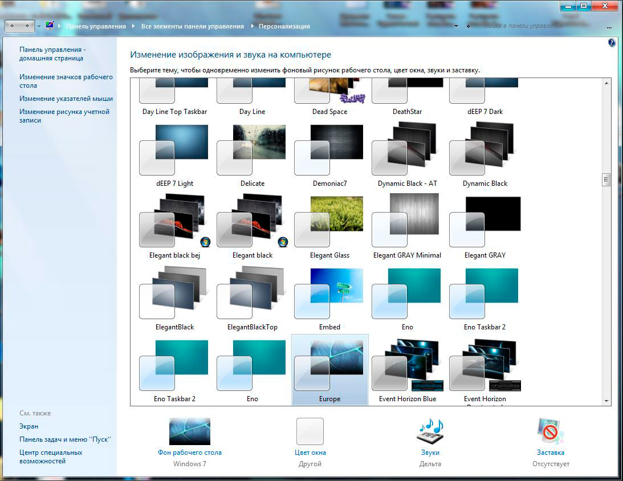Choose the Elegant GRAY Minimal theme
The image size is (623, 481).
(x=407, y=227)
